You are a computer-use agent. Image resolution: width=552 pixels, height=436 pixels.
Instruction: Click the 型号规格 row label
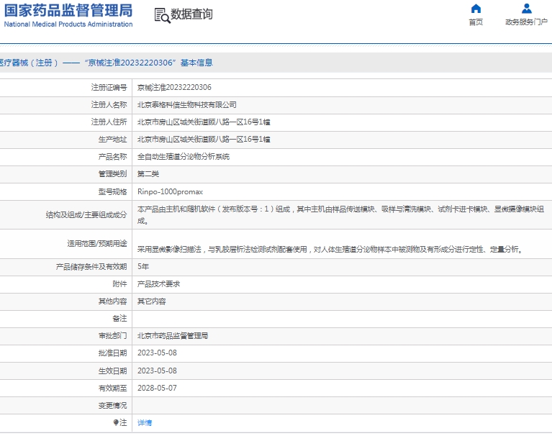[112, 192]
